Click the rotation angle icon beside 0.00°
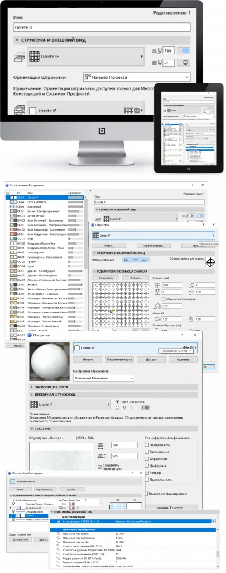The height and width of the screenshot is (573, 226). 157,306
